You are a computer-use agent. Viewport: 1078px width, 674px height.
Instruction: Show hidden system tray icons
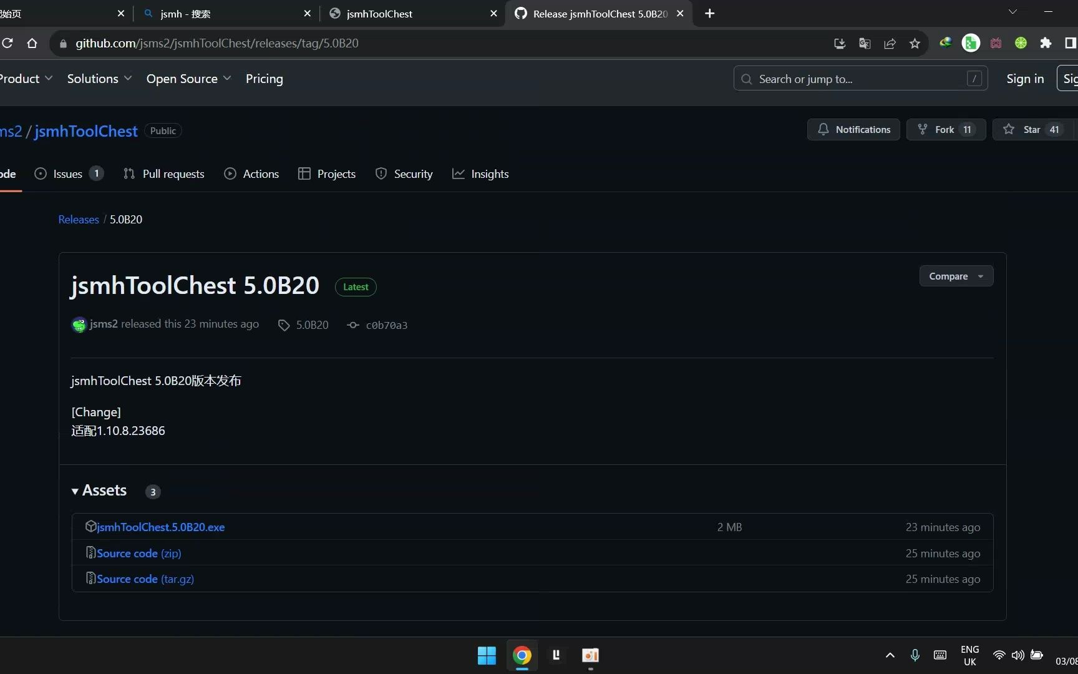click(x=890, y=655)
